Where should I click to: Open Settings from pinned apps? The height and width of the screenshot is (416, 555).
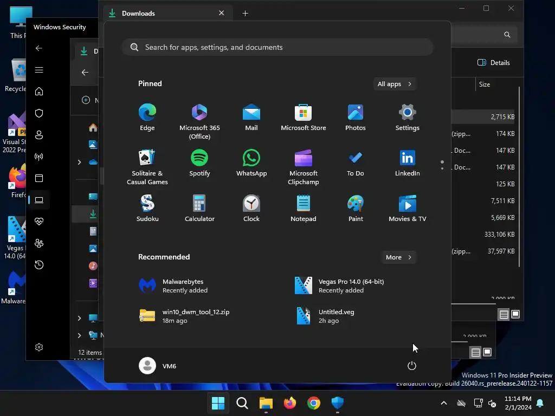coord(408,118)
